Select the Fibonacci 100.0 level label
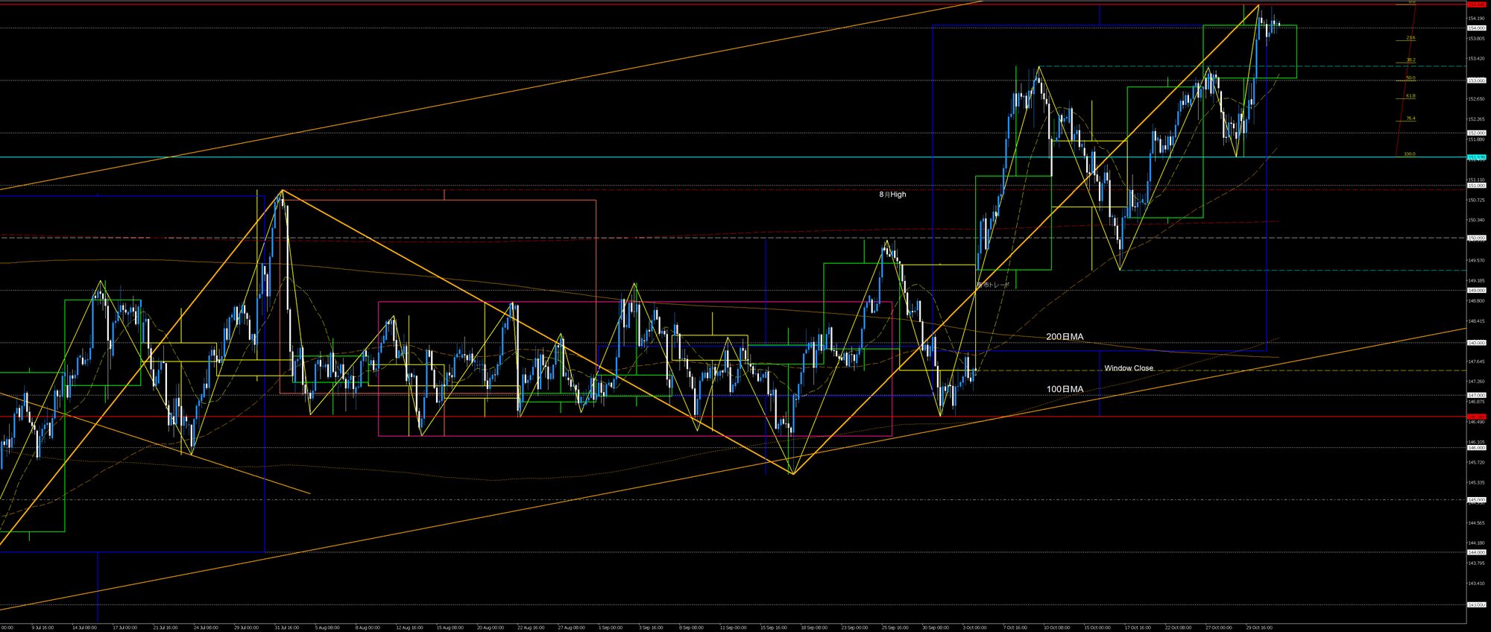This screenshot has height=632, width=1491. click(x=1409, y=154)
